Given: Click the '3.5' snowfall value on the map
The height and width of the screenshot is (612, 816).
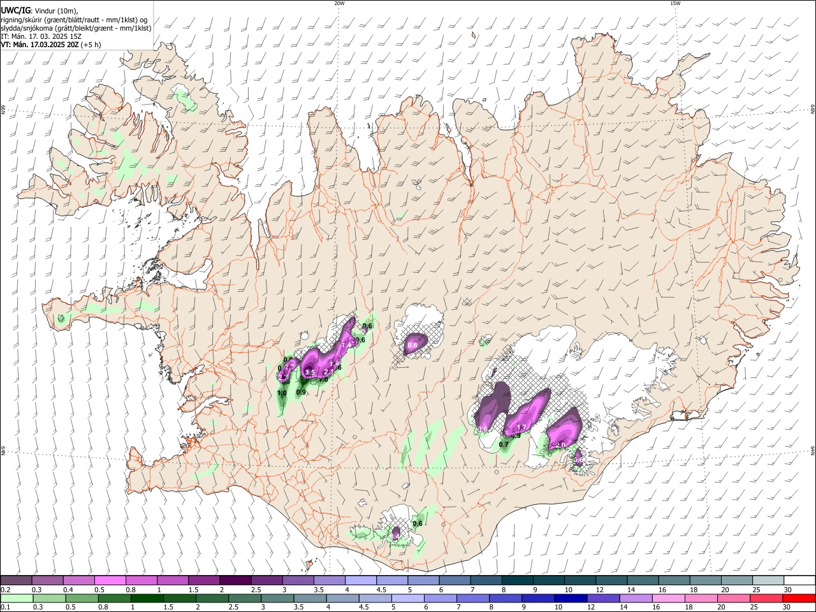Looking at the screenshot, I should tap(310, 372).
